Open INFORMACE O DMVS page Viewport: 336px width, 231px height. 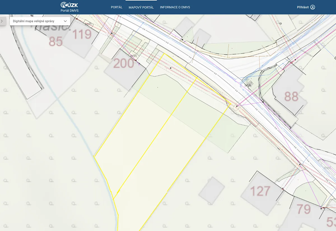tap(175, 7)
